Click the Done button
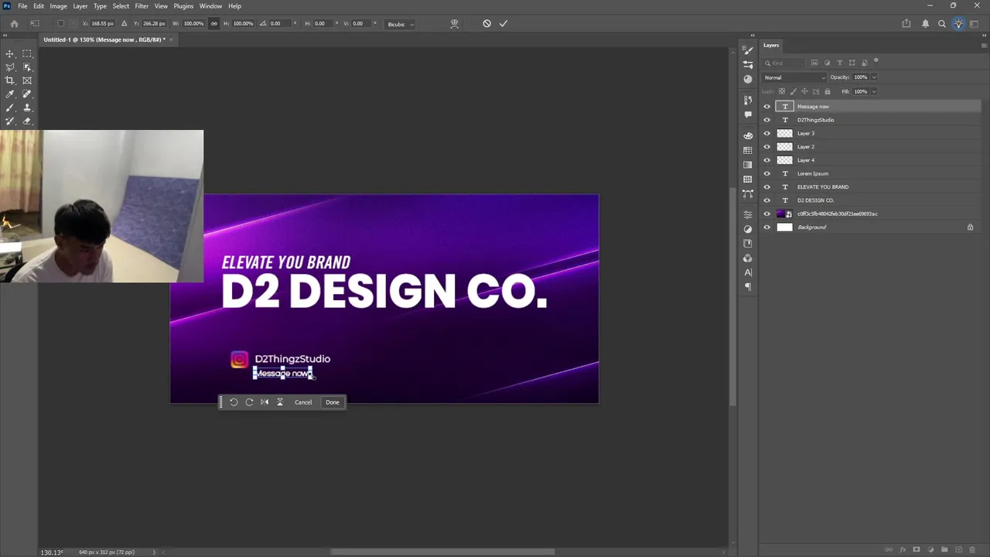The image size is (990, 557). point(333,402)
